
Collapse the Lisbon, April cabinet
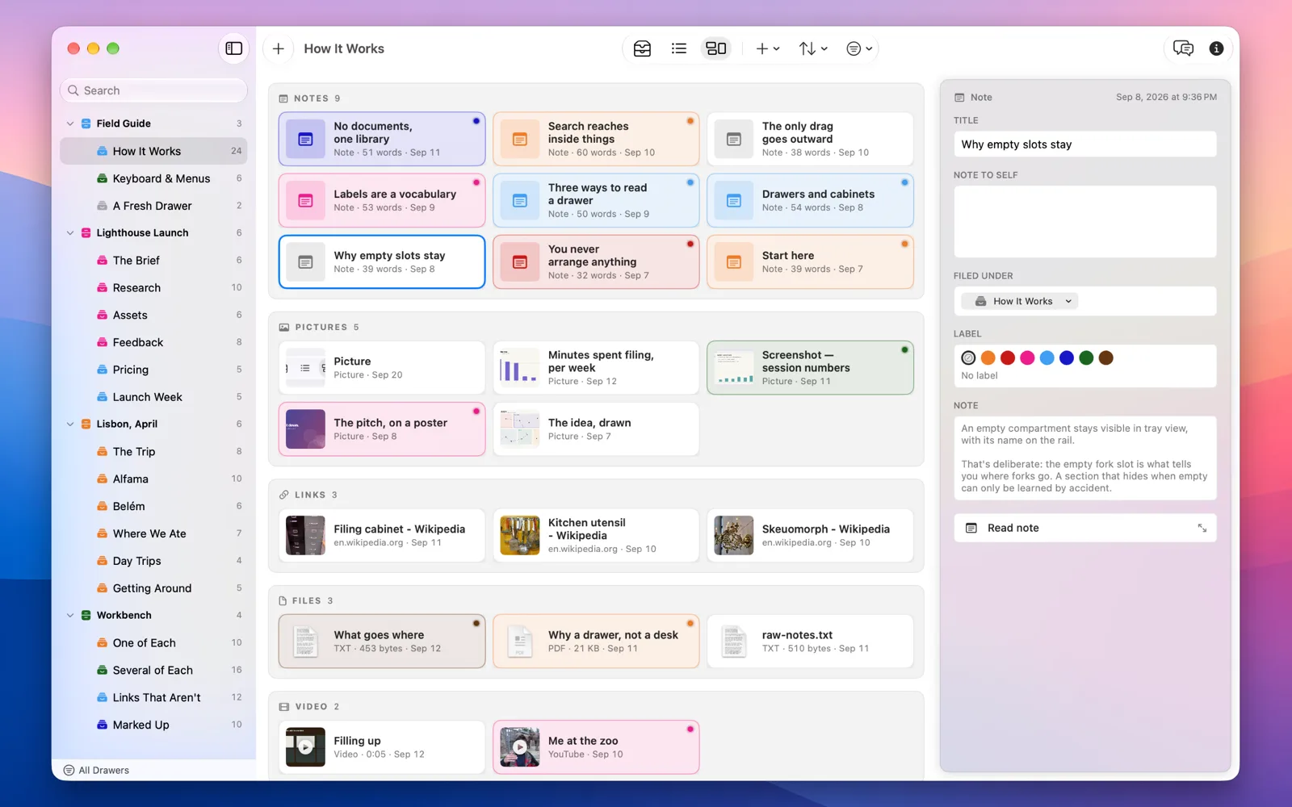pyautogui.click(x=70, y=424)
